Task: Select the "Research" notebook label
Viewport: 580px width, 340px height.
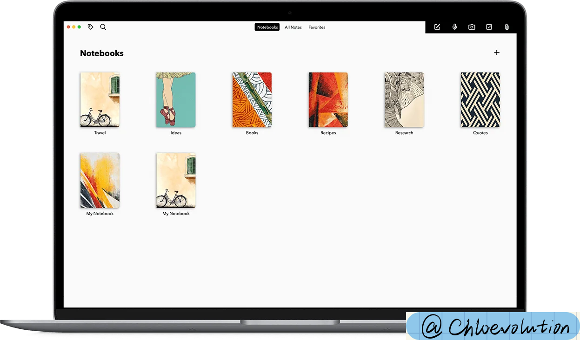Action: pyautogui.click(x=404, y=133)
